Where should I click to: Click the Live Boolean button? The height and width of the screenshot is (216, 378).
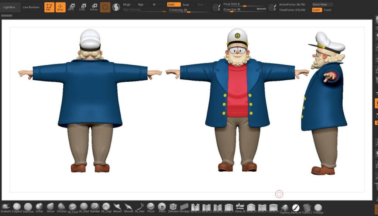[31, 7]
